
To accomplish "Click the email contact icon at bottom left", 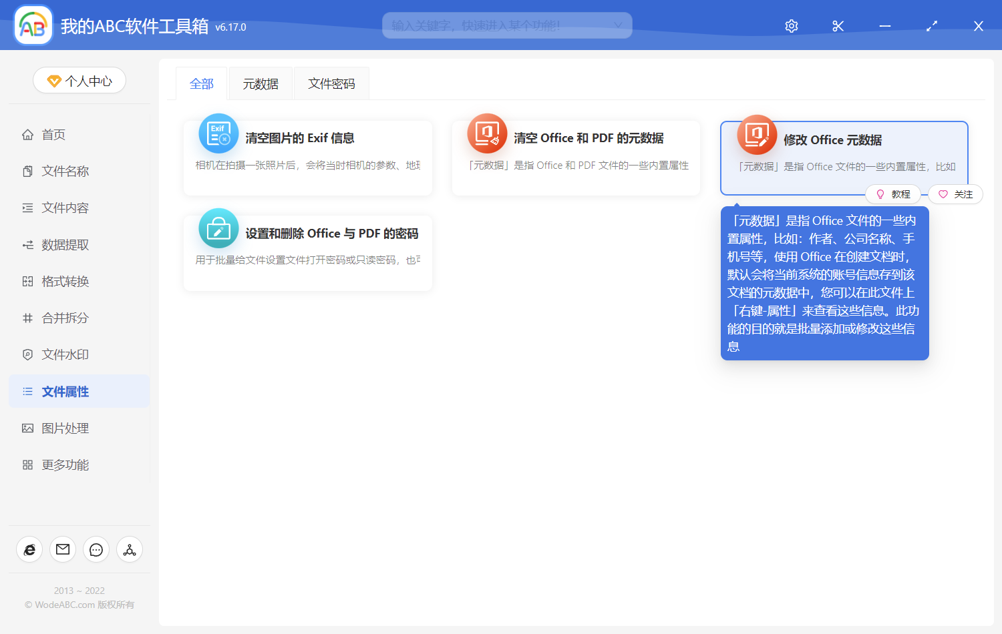I will tap(63, 549).
